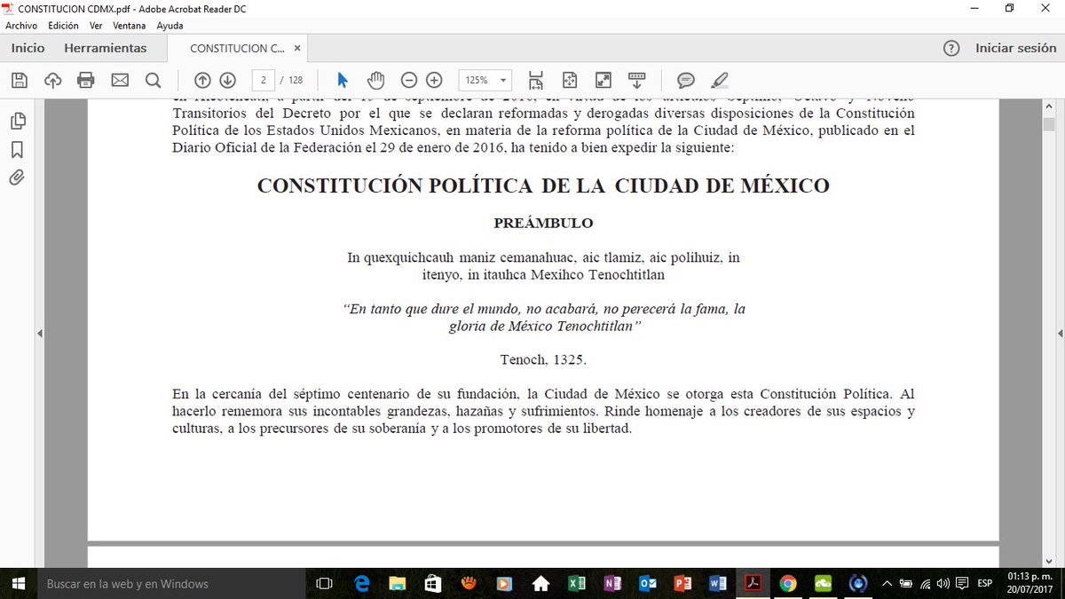Click the page number field showing 2
1065x599 pixels.
point(263,81)
